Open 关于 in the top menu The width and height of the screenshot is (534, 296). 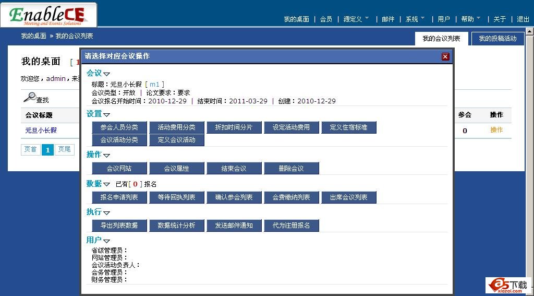(500, 19)
